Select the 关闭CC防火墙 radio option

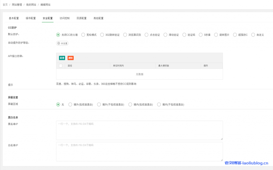tap(58, 35)
